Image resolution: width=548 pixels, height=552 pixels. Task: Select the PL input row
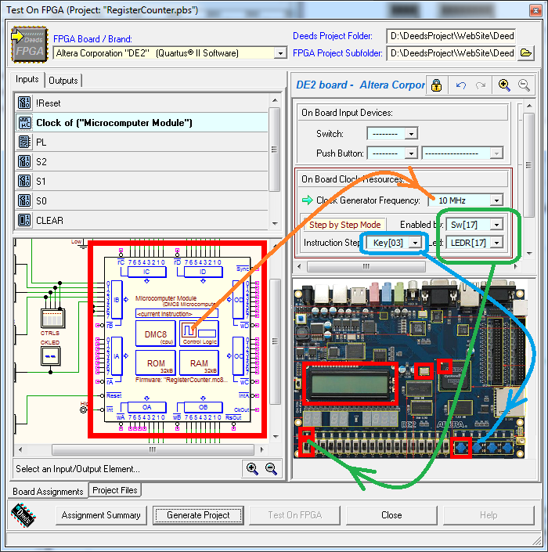(x=142, y=143)
